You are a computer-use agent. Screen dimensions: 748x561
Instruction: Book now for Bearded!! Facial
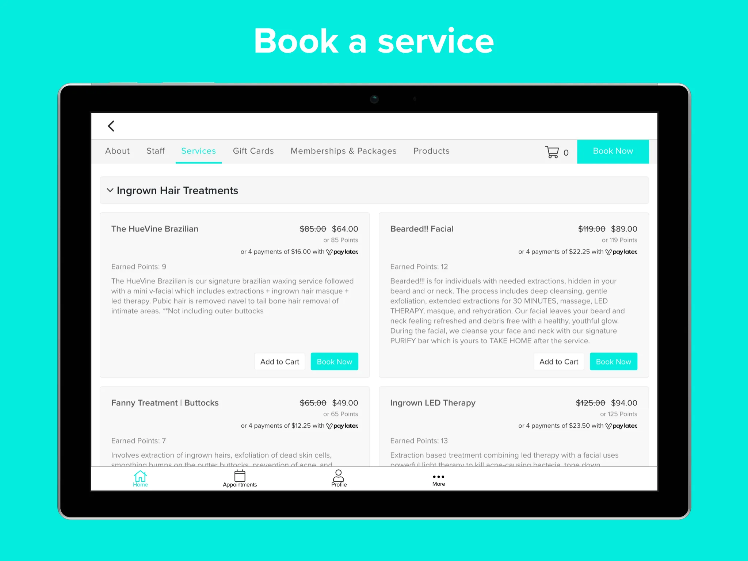pos(614,362)
